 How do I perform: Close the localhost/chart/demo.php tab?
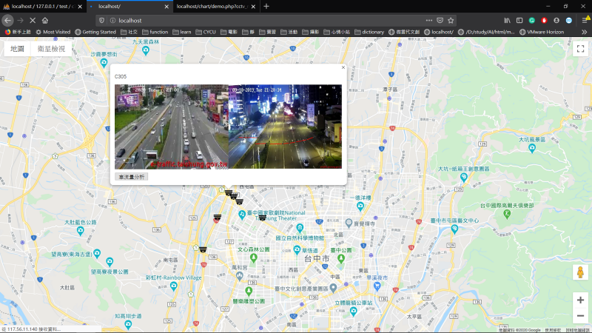[253, 7]
